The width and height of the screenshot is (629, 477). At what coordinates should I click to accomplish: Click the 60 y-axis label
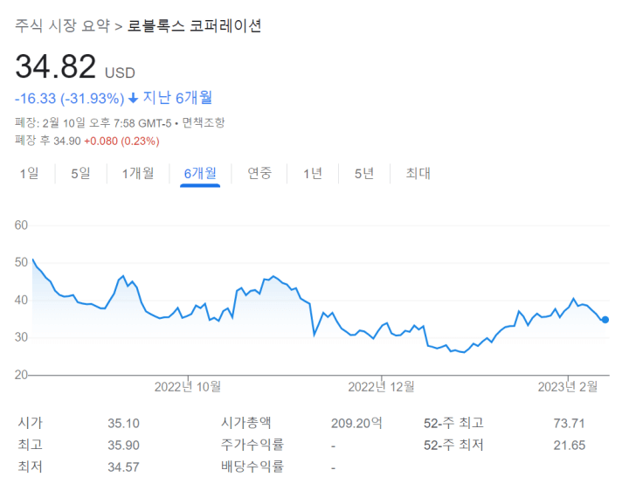21,225
